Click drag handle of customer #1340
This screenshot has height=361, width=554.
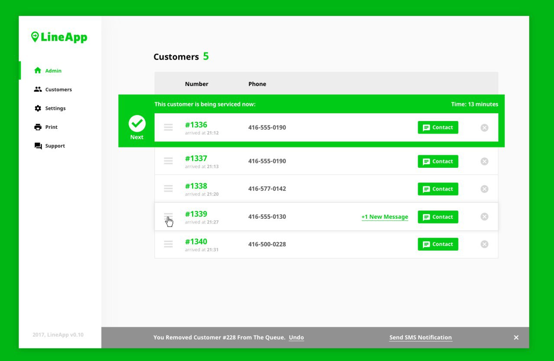168,244
